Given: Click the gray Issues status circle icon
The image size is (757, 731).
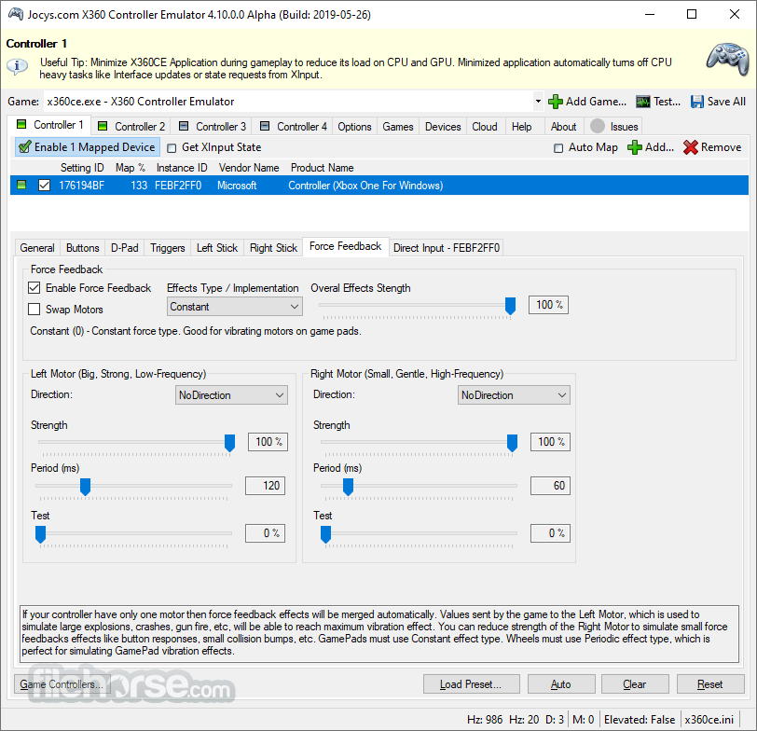Looking at the screenshot, I should [x=598, y=126].
